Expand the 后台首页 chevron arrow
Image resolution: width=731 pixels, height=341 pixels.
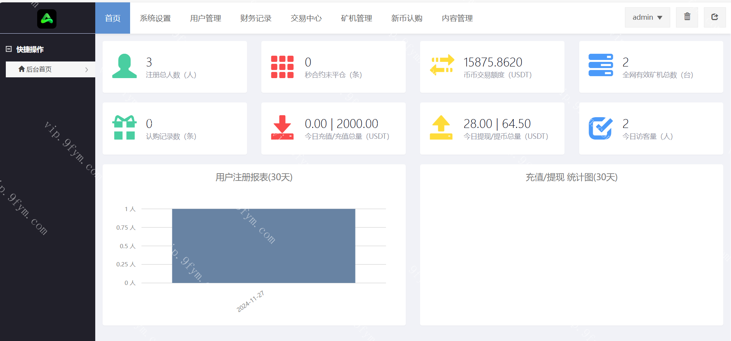87,70
